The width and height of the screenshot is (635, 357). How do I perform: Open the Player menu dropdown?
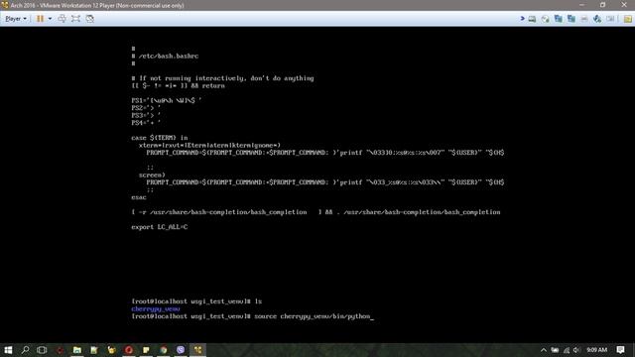pos(16,19)
